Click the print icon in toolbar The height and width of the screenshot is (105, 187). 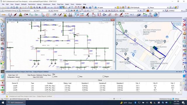[x=11, y=8]
